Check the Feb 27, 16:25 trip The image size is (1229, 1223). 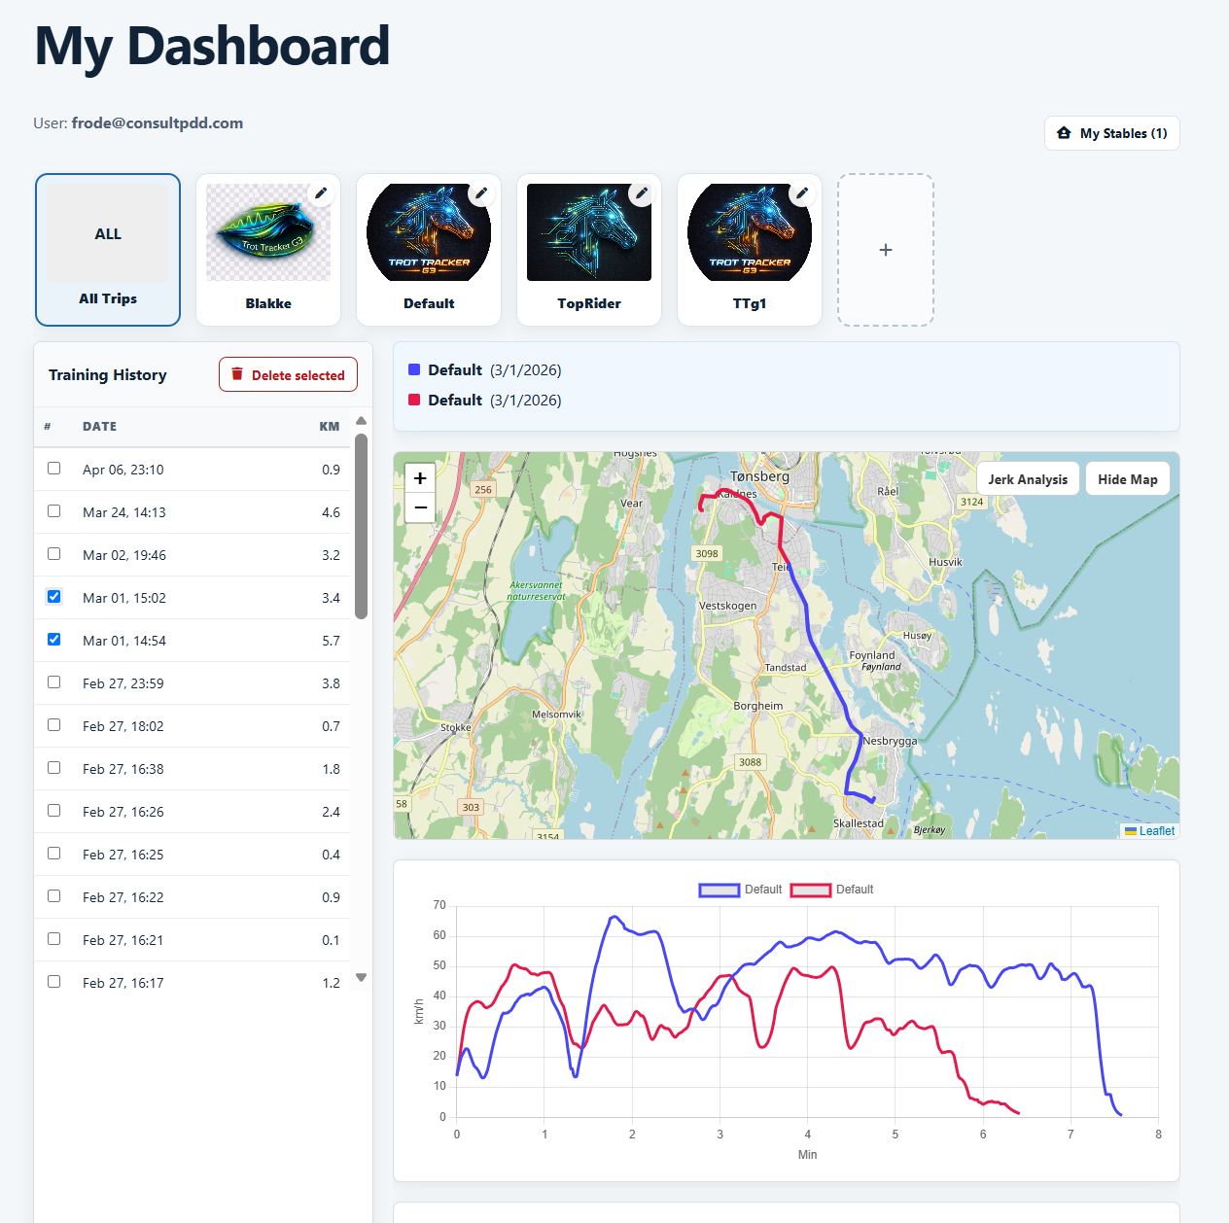(54, 854)
